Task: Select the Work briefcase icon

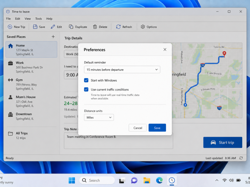Action: coord(11,63)
